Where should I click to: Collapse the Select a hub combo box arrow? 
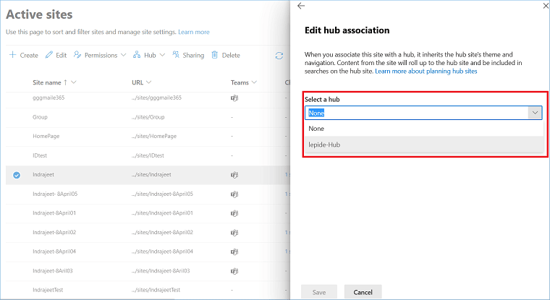pos(535,113)
